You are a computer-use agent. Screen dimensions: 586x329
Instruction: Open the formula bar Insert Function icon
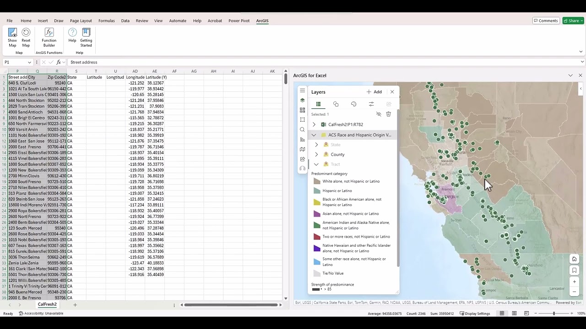58,62
